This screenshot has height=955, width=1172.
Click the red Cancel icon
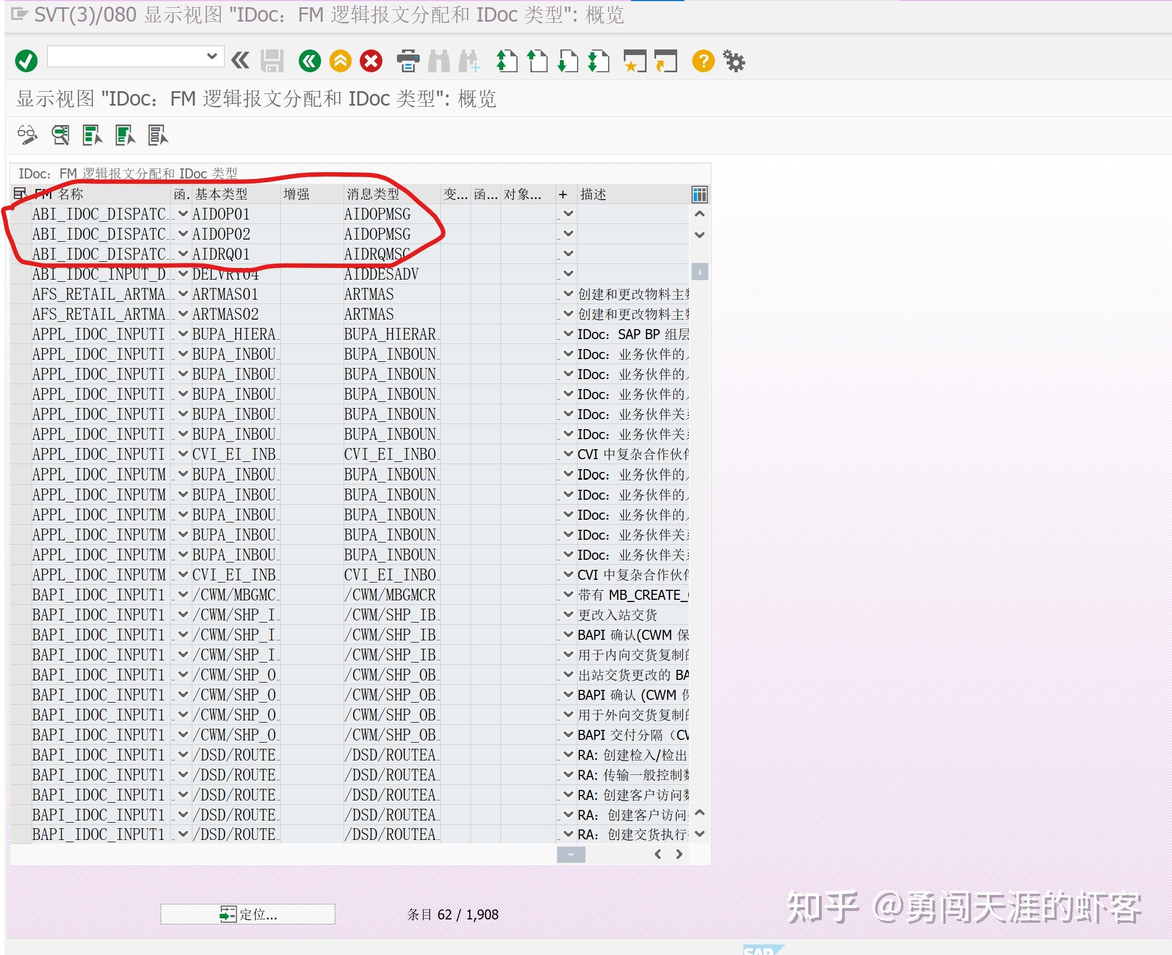pos(371,61)
